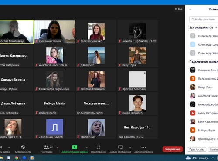Expand participants options caret beside count
218x161 pixels.
click(x=58, y=148)
